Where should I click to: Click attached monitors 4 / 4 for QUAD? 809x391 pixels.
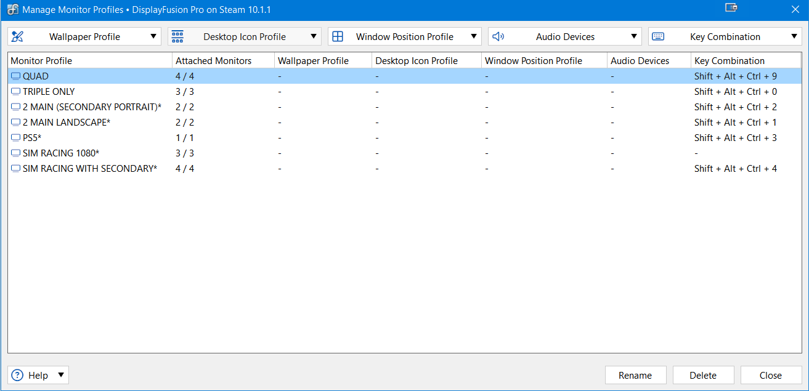pos(185,76)
